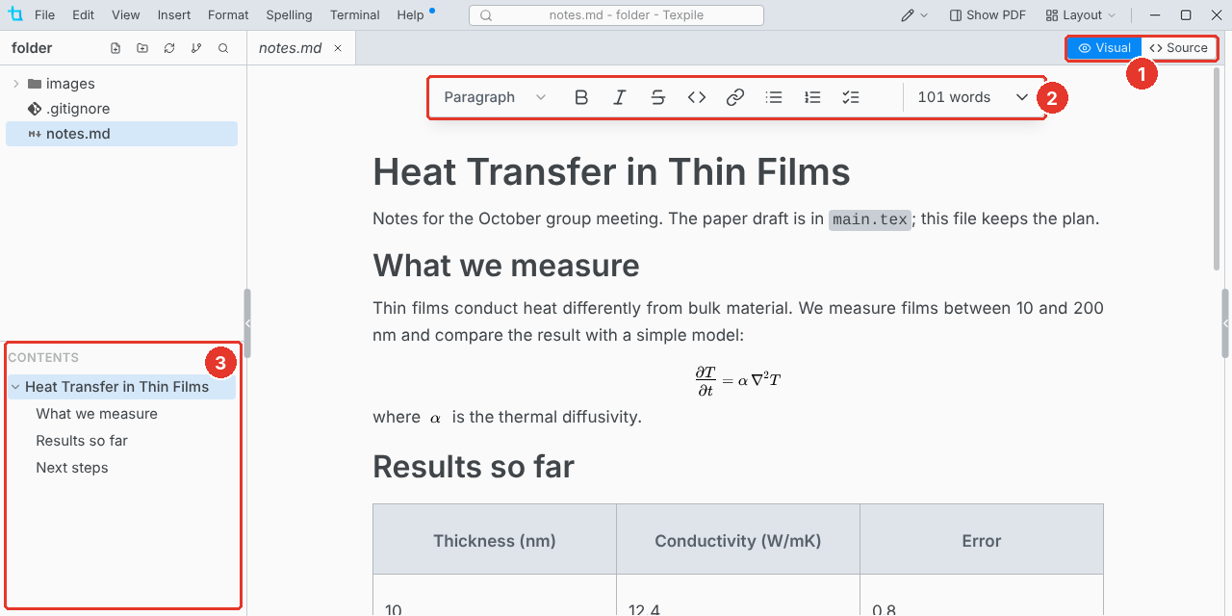Create a new file in folder sidebar
The image size is (1232, 616).
coord(115,48)
